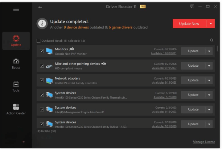Click the Management Engine Interface device icon
Image resolution: width=222 pixels, height=149 pixels.
[x=49, y=109]
